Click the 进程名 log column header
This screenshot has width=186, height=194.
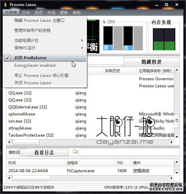(x=90, y=163)
